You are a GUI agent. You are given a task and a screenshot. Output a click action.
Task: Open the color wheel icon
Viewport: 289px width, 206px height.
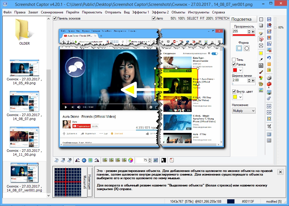click(130, 161)
